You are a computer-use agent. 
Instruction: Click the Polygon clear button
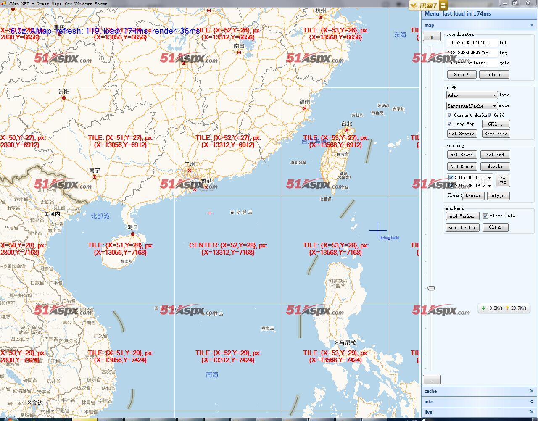pyautogui.click(x=498, y=196)
